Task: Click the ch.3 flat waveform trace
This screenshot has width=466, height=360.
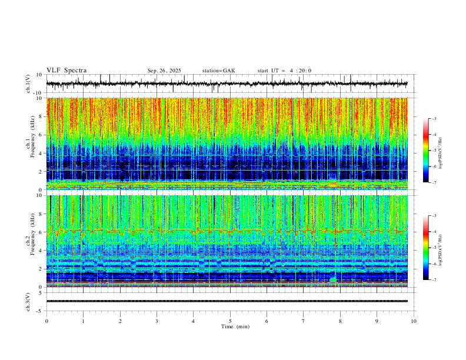Action: 227,301
